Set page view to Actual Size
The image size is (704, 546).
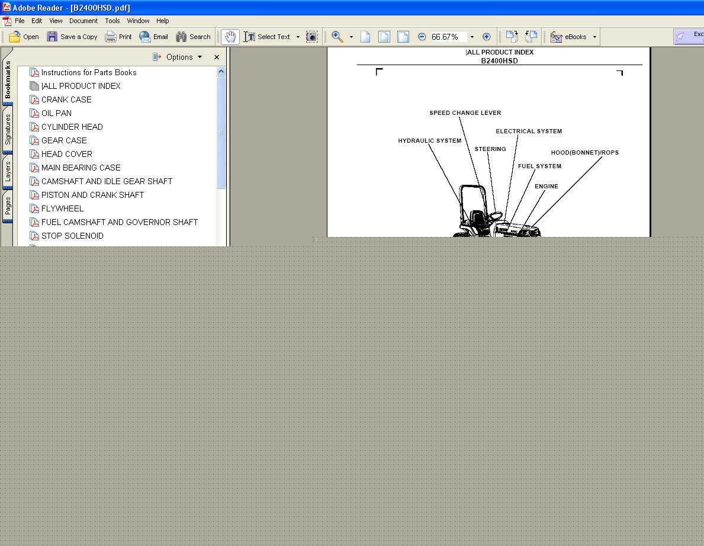click(365, 37)
